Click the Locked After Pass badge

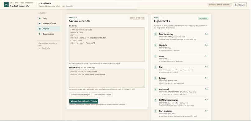coord(137,18)
